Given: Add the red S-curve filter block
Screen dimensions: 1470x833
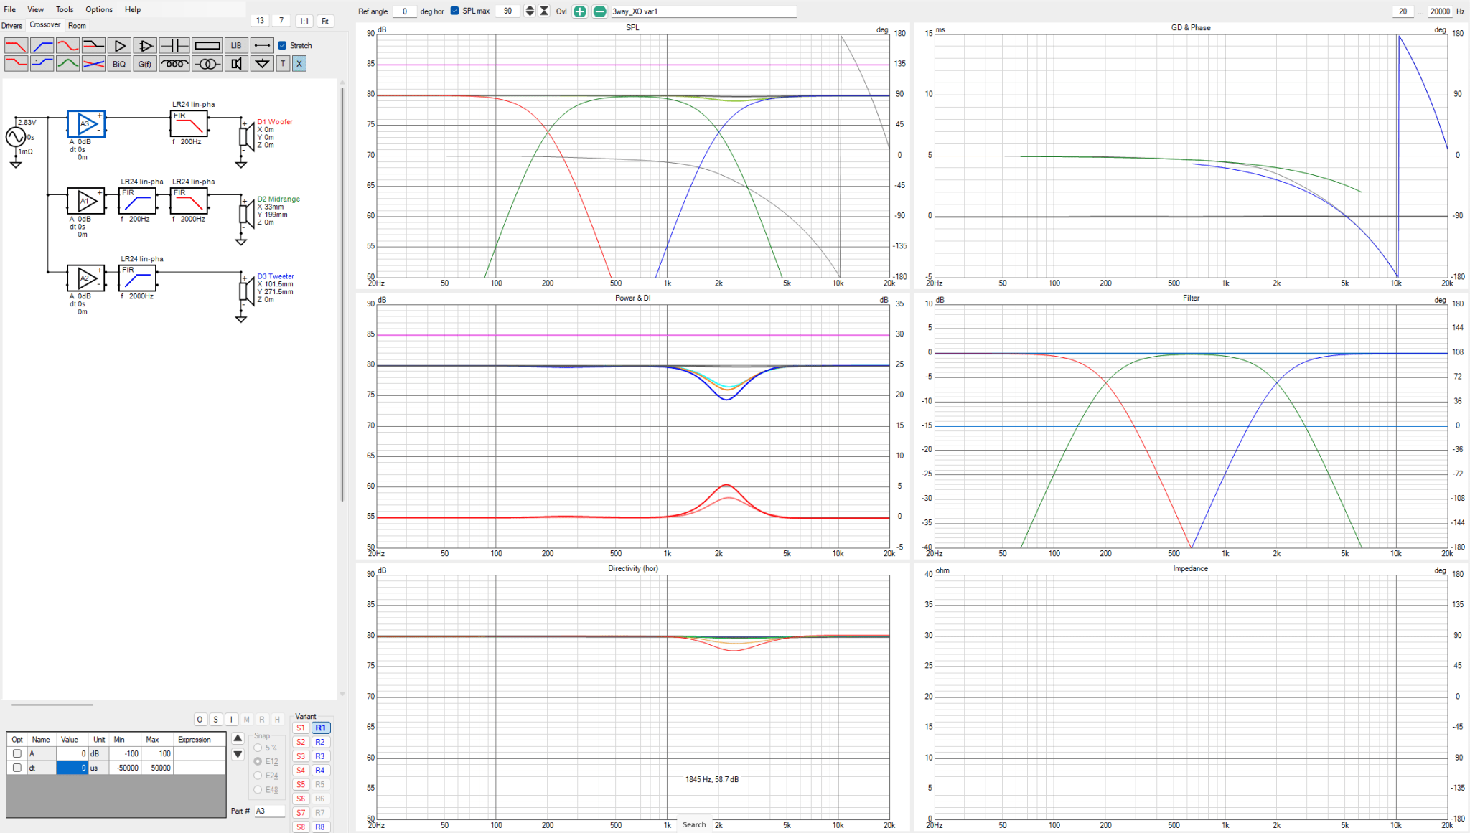Looking at the screenshot, I should pyautogui.click(x=67, y=45).
